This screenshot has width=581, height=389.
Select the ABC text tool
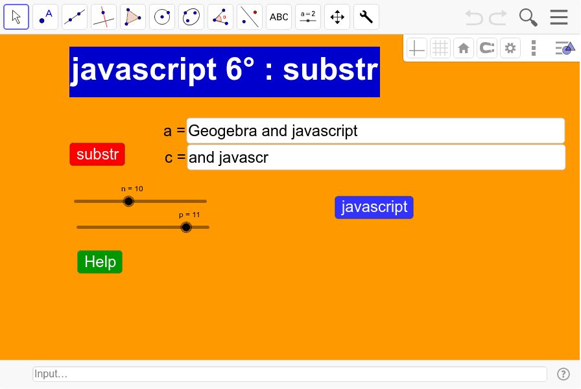278,17
